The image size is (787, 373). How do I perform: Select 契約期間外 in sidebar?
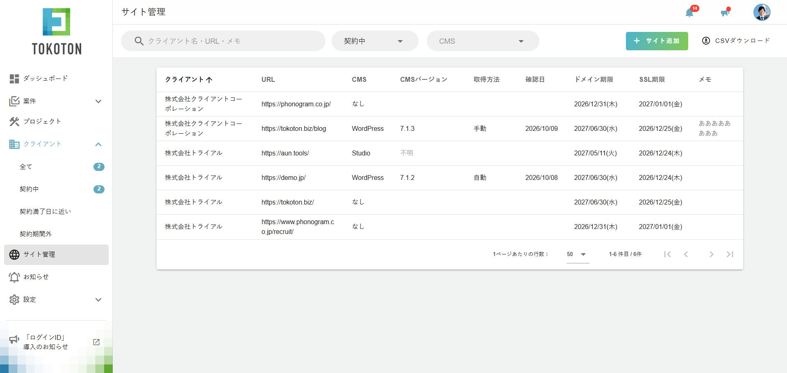click(x=56, y=234)
